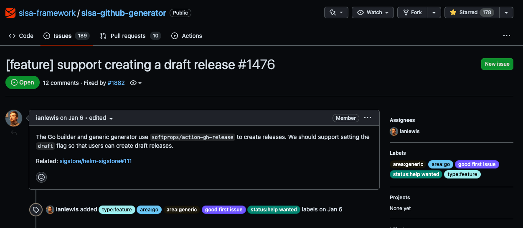Click good first issue label in timeline

[x=224, y=210]
